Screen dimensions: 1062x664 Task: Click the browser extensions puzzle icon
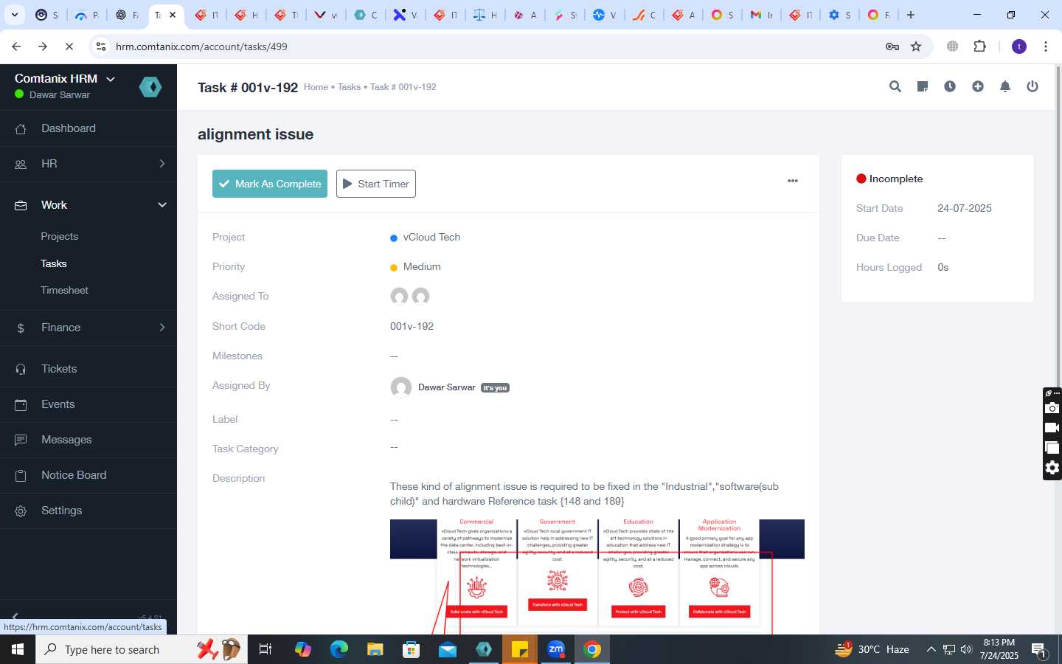(x=979, y=46)
